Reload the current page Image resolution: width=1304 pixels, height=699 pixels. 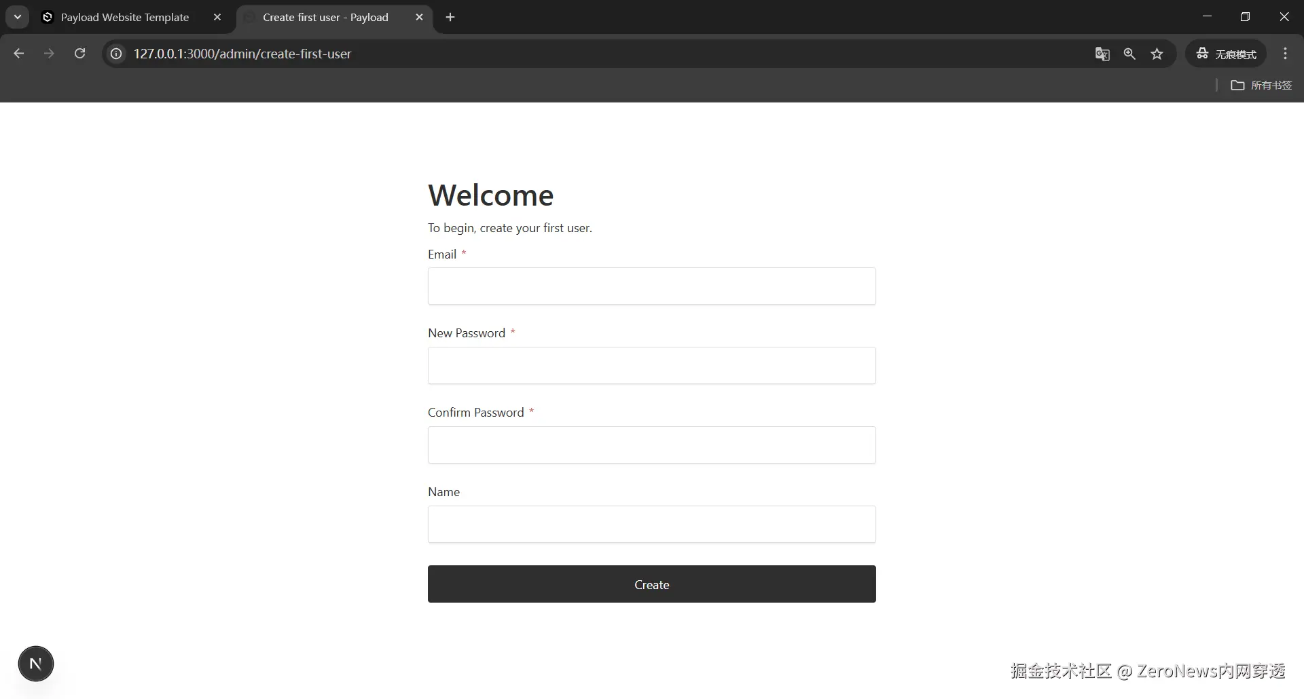(x=79, y=54)
